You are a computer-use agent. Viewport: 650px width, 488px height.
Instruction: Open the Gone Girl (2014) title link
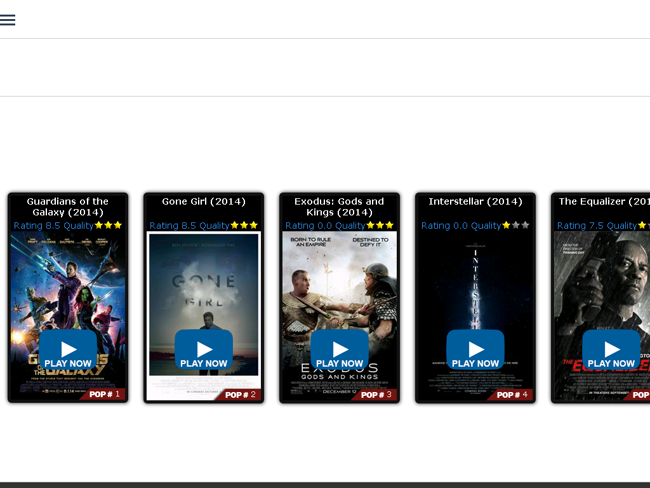204,201
